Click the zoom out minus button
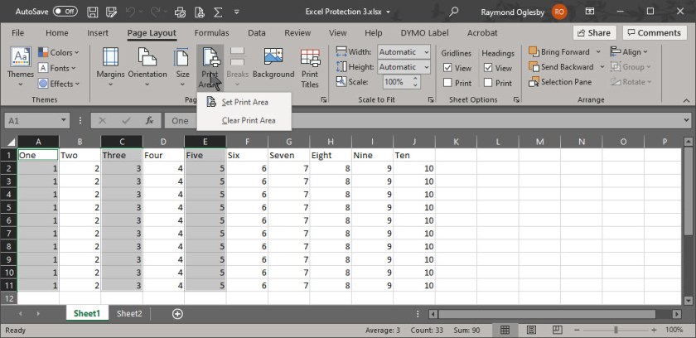The image size is (696, 338). tap(576, 330)
